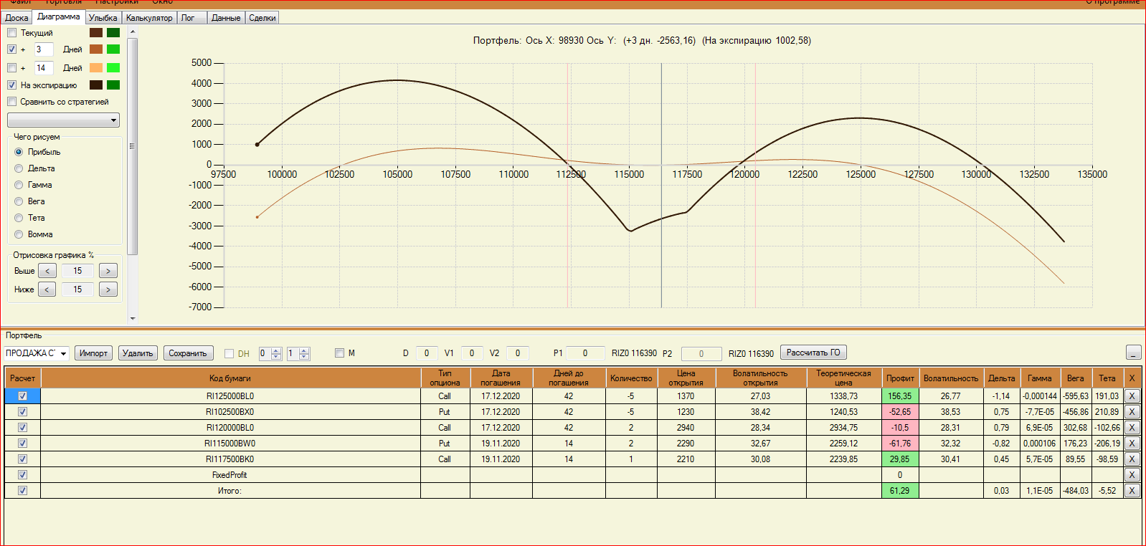Choose the Тета radio option

pyautogui.click(x=19, y=218)
